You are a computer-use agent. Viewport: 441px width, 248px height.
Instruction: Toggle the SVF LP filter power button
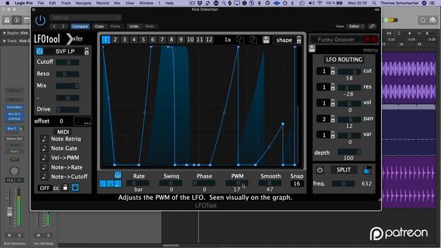tap(39, 51)
